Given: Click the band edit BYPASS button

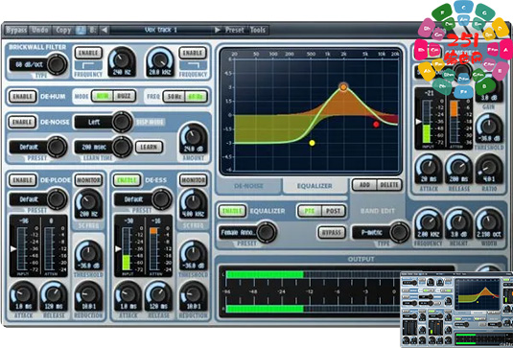Looking at the screenshot, I should [332, 232].
